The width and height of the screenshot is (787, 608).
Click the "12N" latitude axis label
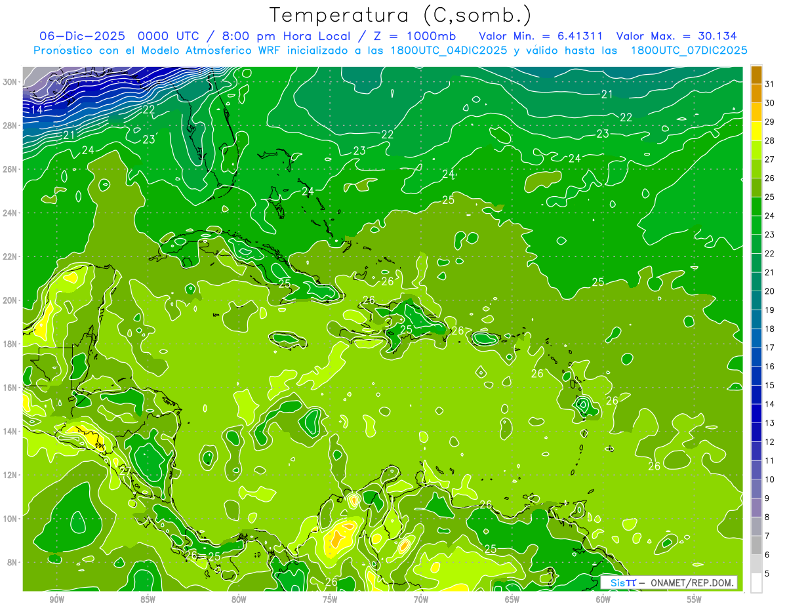(11, 475)
